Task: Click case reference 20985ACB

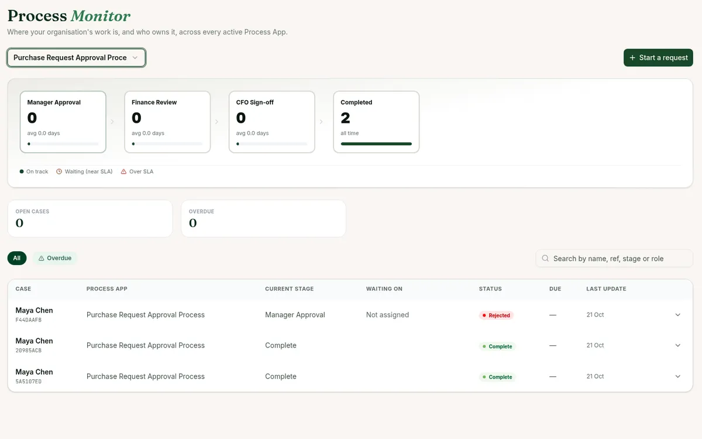Action: 29,351
